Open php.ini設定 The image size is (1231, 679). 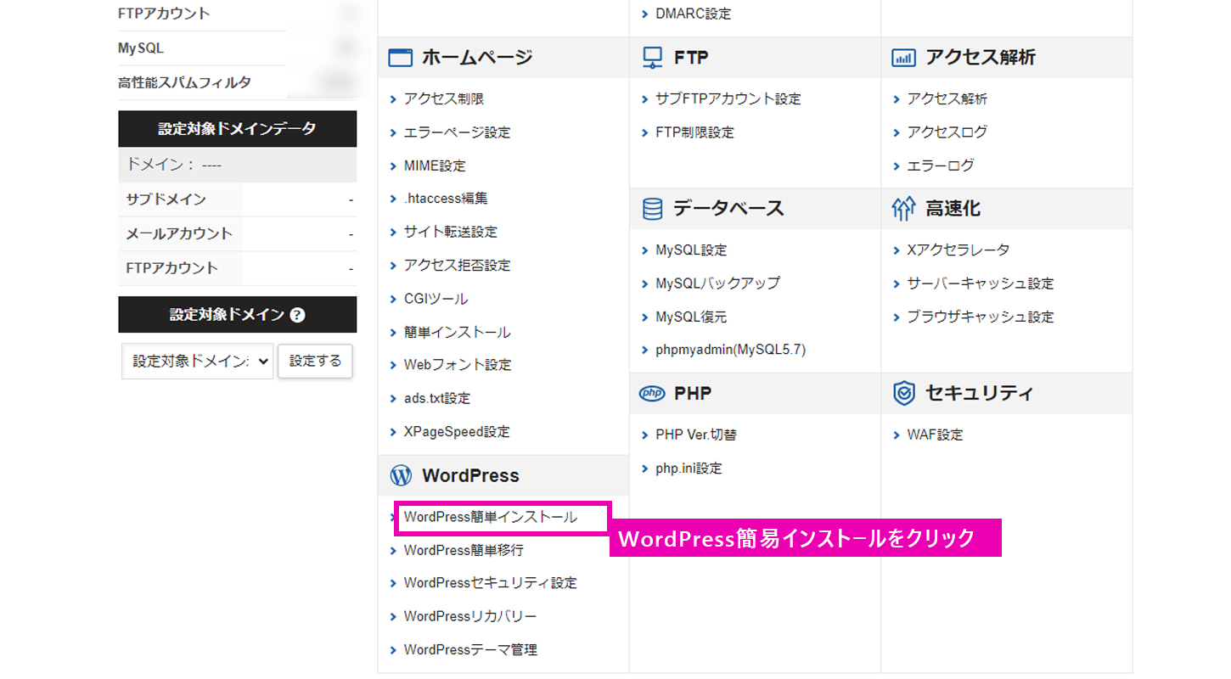pyautogui.click(x=689, y=469)
